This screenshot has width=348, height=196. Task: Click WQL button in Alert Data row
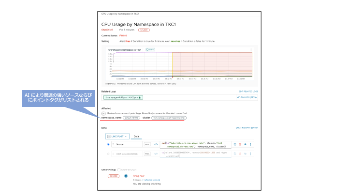[x=147, y=154]
